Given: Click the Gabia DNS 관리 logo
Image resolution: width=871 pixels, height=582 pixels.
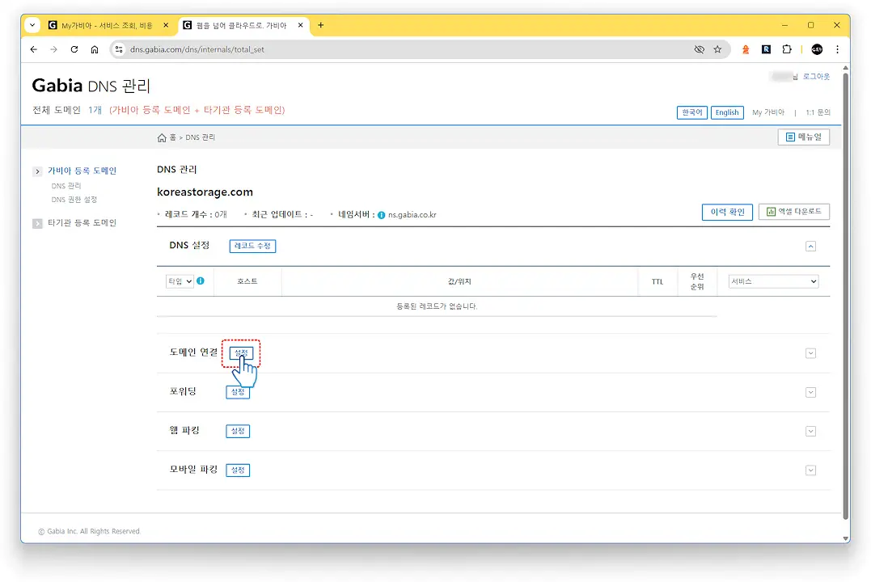Looking at the screenshot, I should 91,86.
